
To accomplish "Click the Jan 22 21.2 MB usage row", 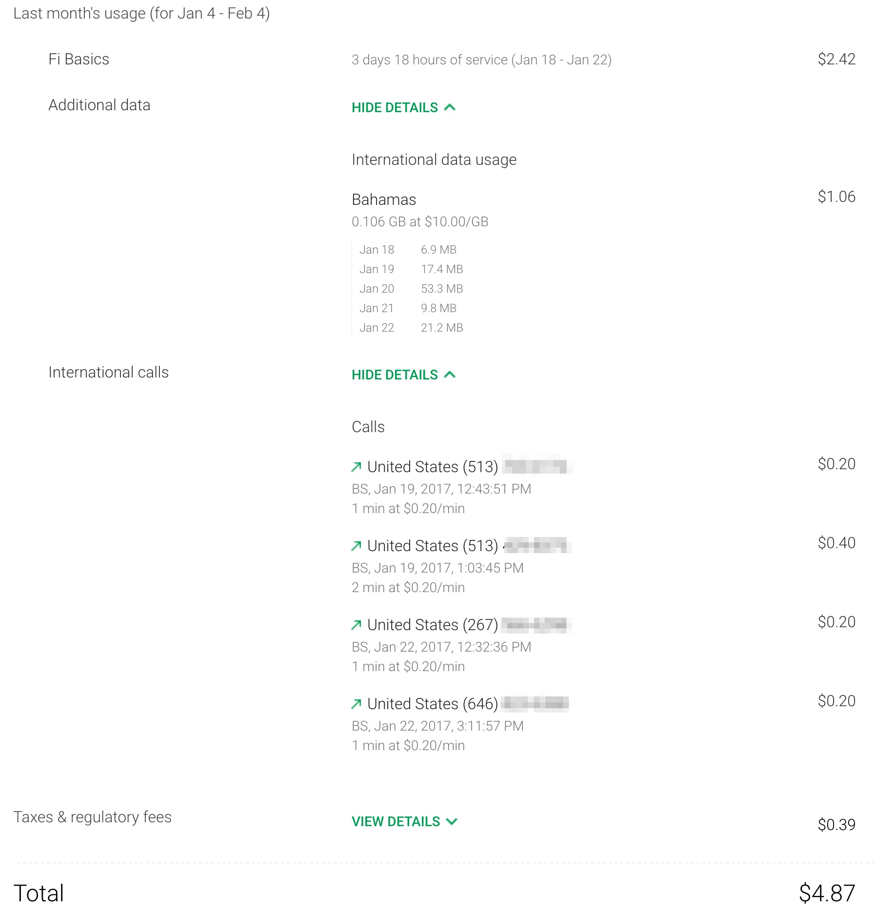I will (411, 328).
